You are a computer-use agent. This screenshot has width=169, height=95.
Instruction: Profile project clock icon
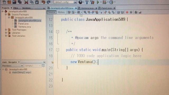click(111, 2)
